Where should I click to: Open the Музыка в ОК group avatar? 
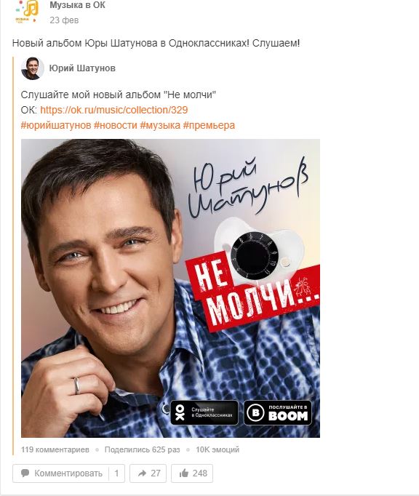(27, 12)
